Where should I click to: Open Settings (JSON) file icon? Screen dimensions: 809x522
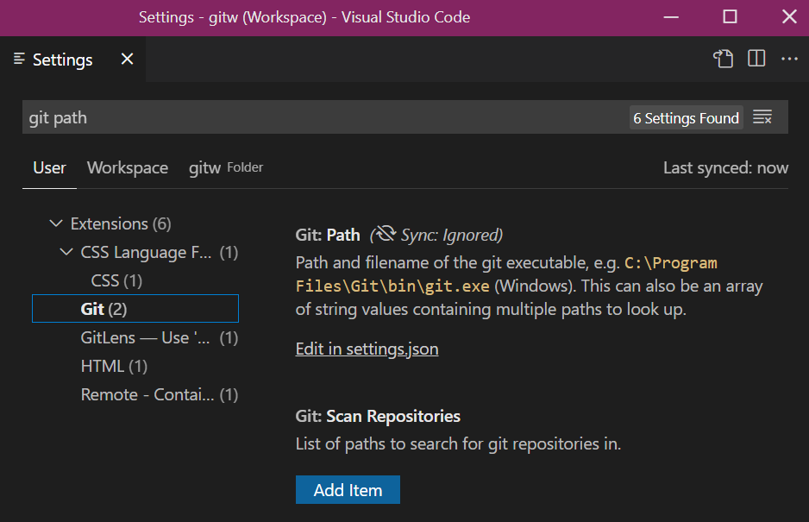[x=723, y=59]
